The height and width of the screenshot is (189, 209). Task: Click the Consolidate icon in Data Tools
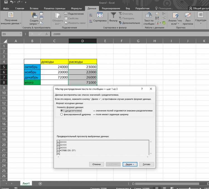pos(164,14)
